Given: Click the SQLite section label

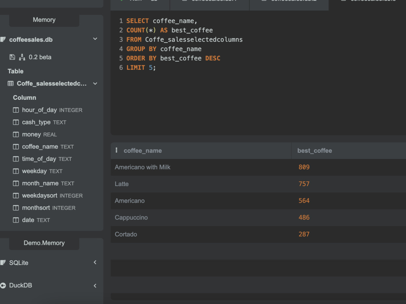Looking at the screenshot, I should [19, 263].
